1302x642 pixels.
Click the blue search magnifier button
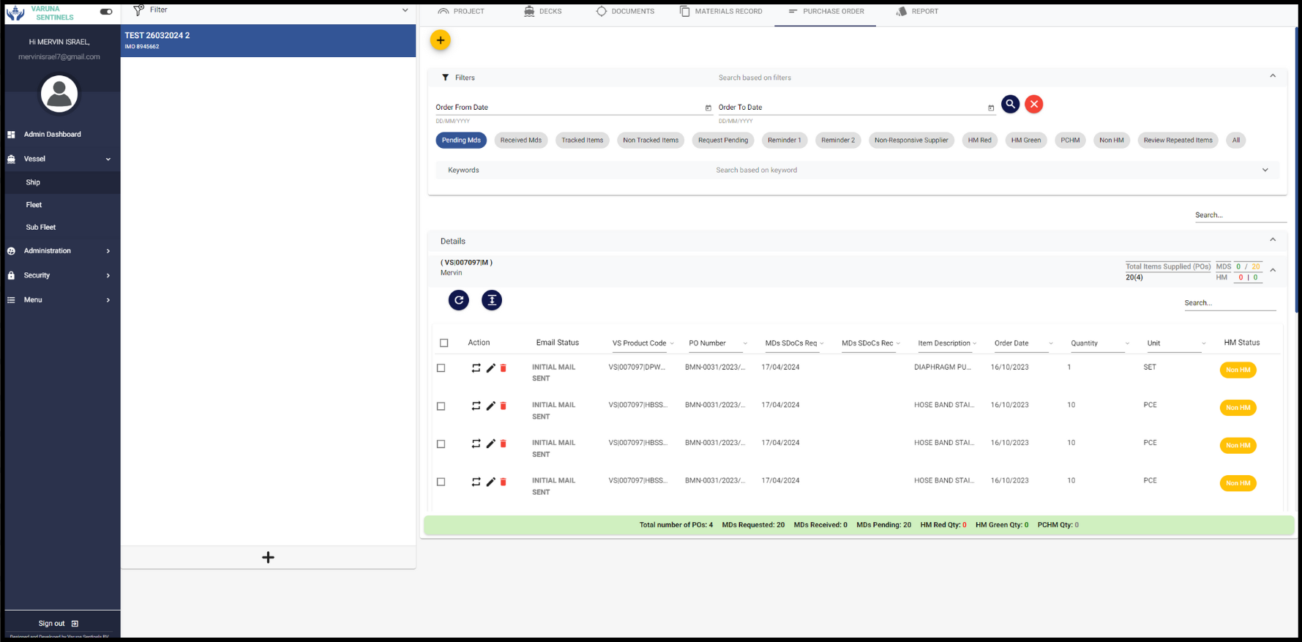click(x=1010, y=104)
